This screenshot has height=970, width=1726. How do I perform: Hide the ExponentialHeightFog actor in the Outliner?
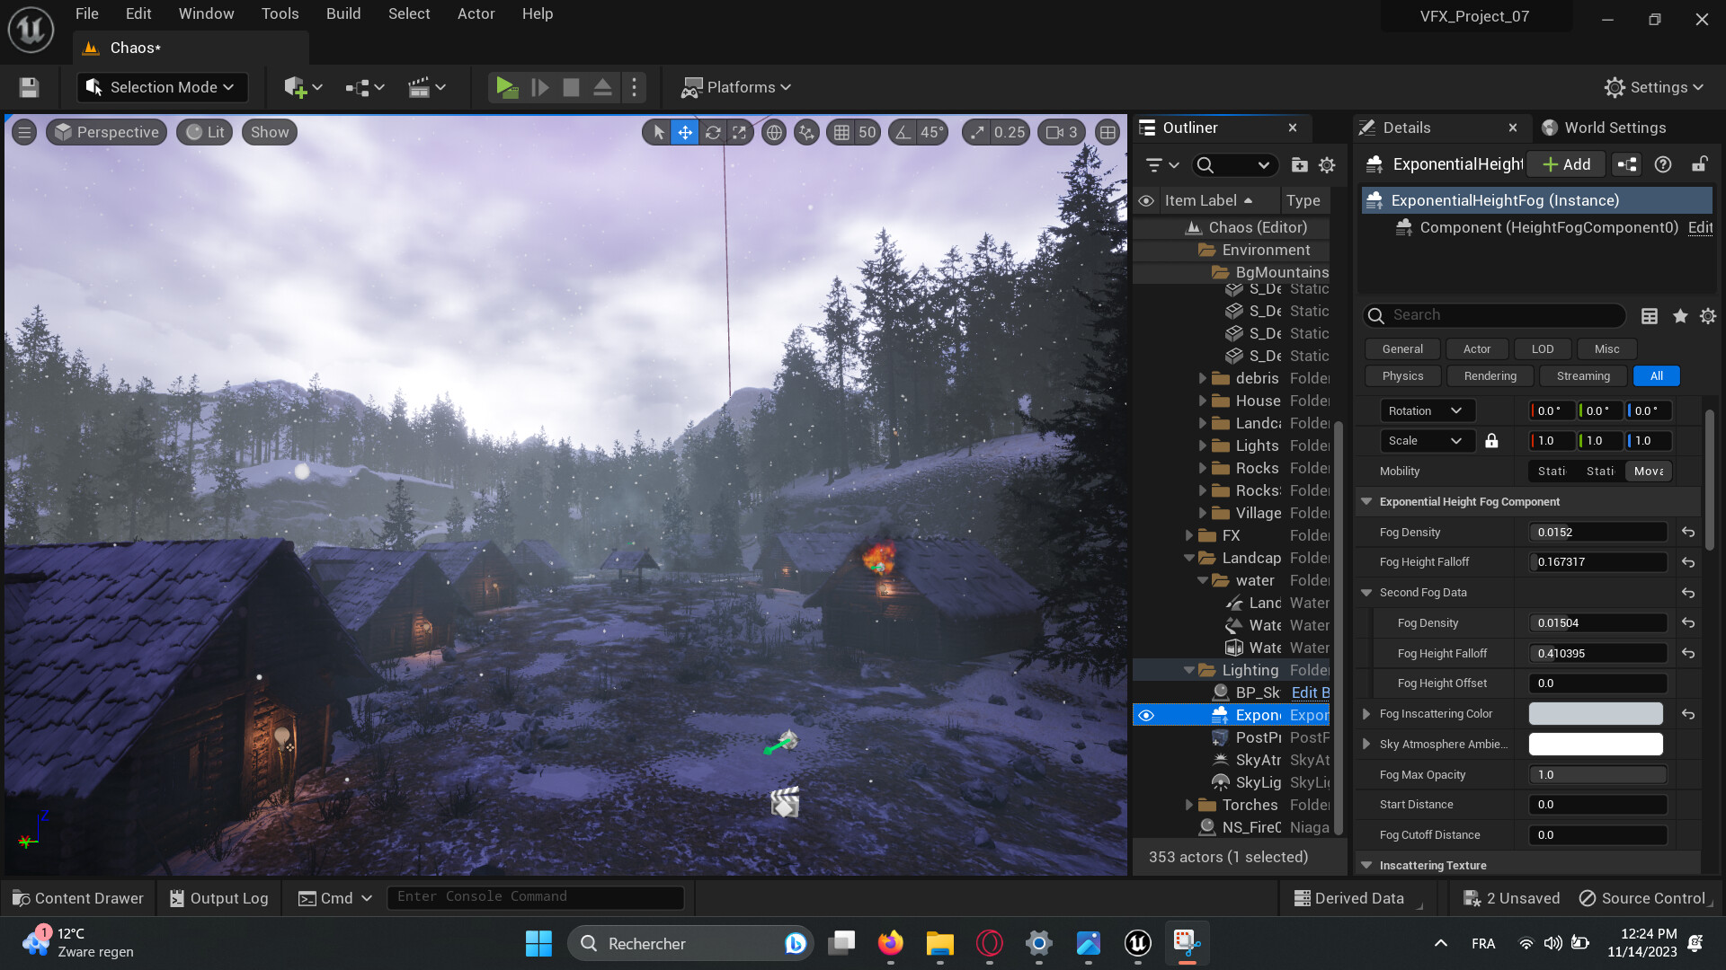pyautogui.click(x=1146, y=714)
